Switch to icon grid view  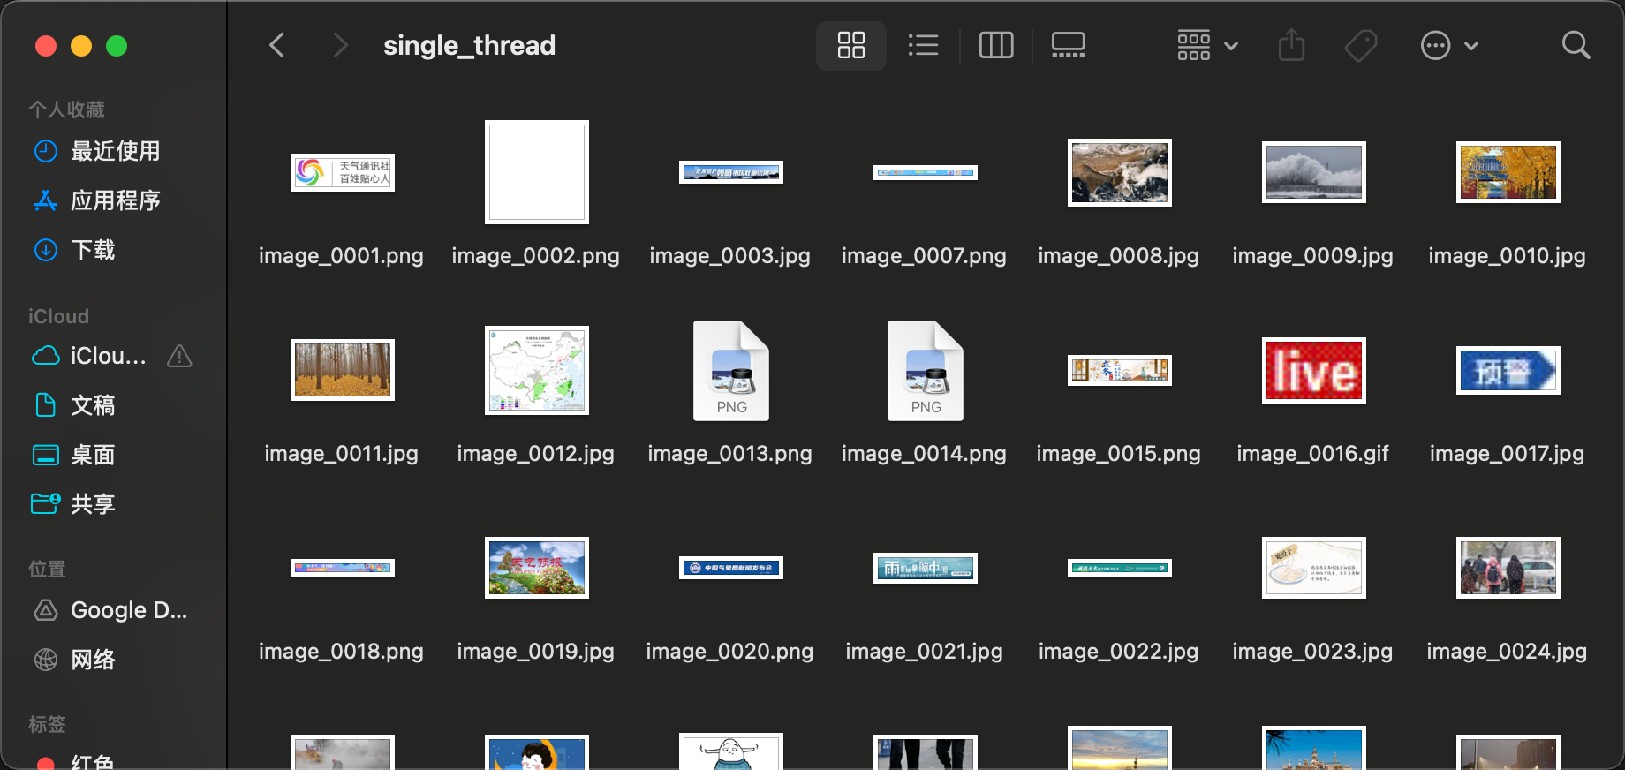pos(851,45)
